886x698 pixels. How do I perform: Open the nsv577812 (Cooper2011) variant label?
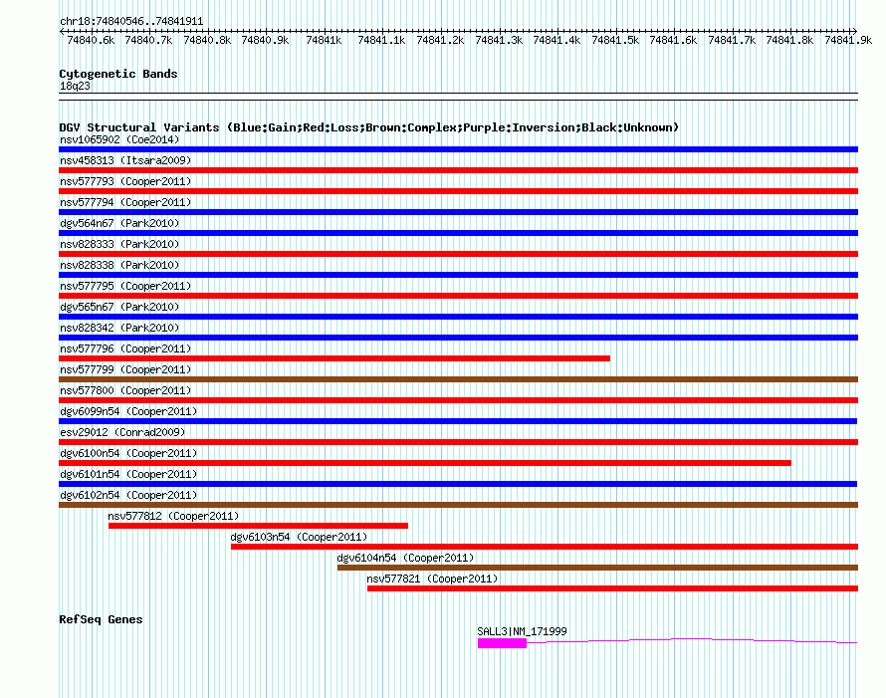[x=173, y=516]
